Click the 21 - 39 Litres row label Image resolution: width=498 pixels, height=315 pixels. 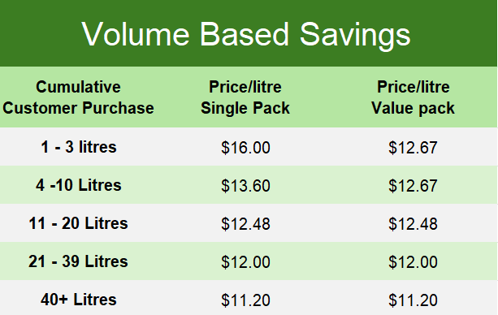tap(78, 261)
